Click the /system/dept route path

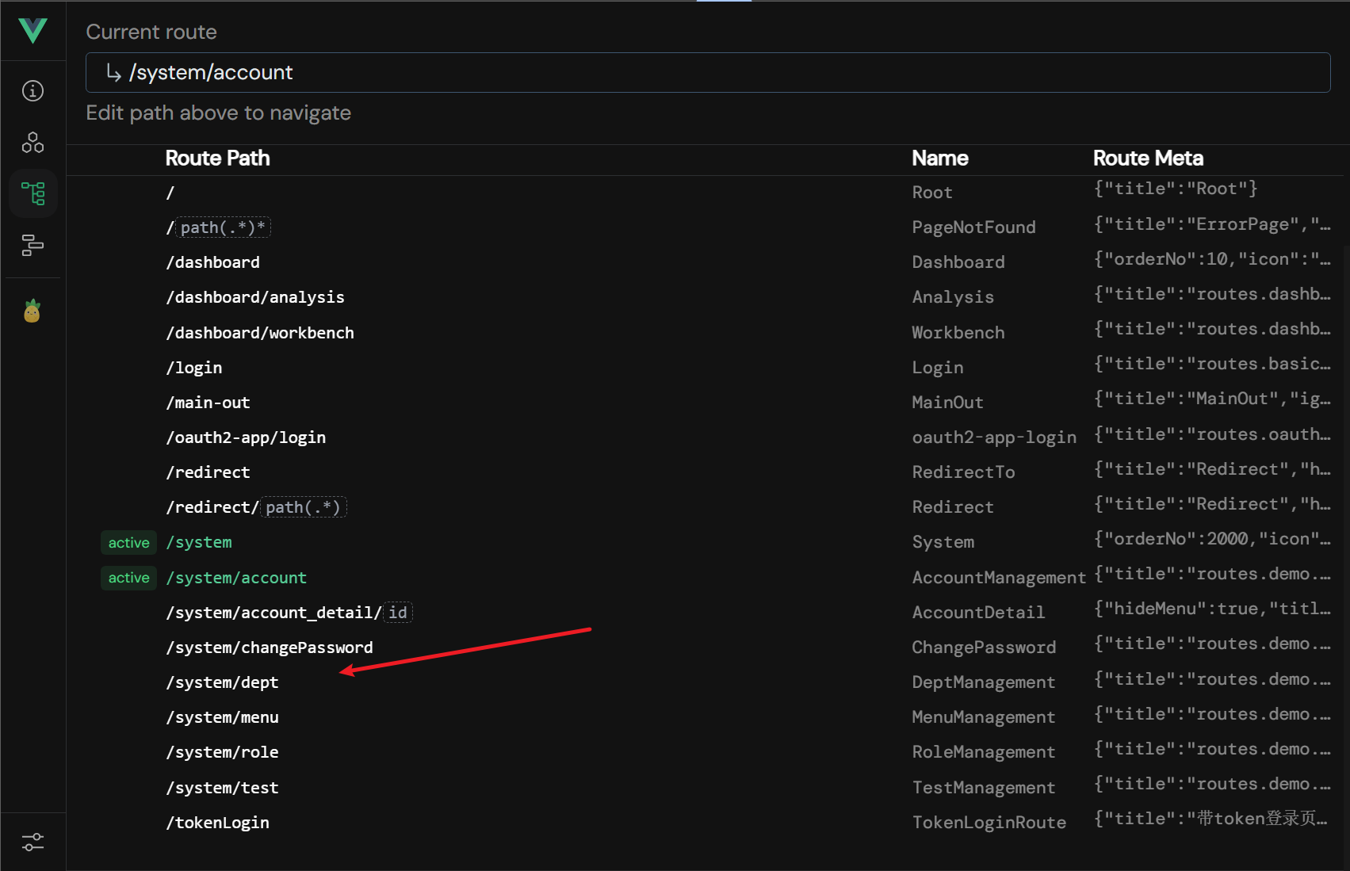222,682
